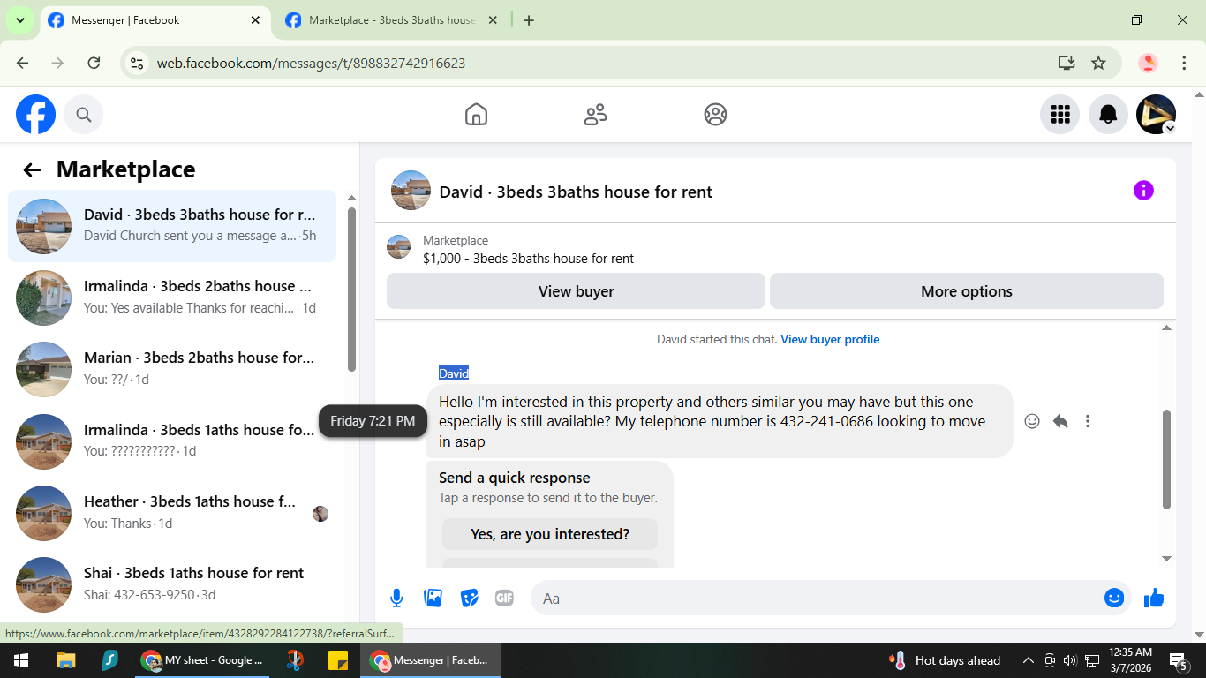Open the Windows notification center
1206x678 pixels.
(x=1179, y=660)
